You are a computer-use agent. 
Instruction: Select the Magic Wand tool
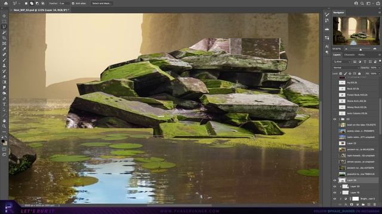pyautogui.click(x=4, y=32)
